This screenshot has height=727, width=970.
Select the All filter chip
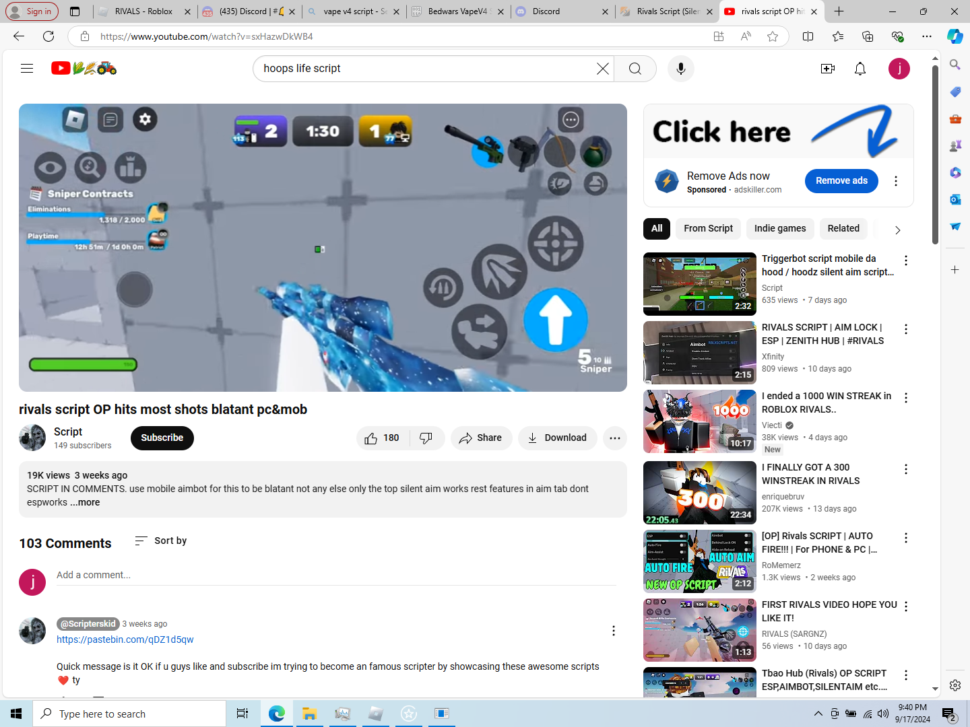[x=657, y=229]
